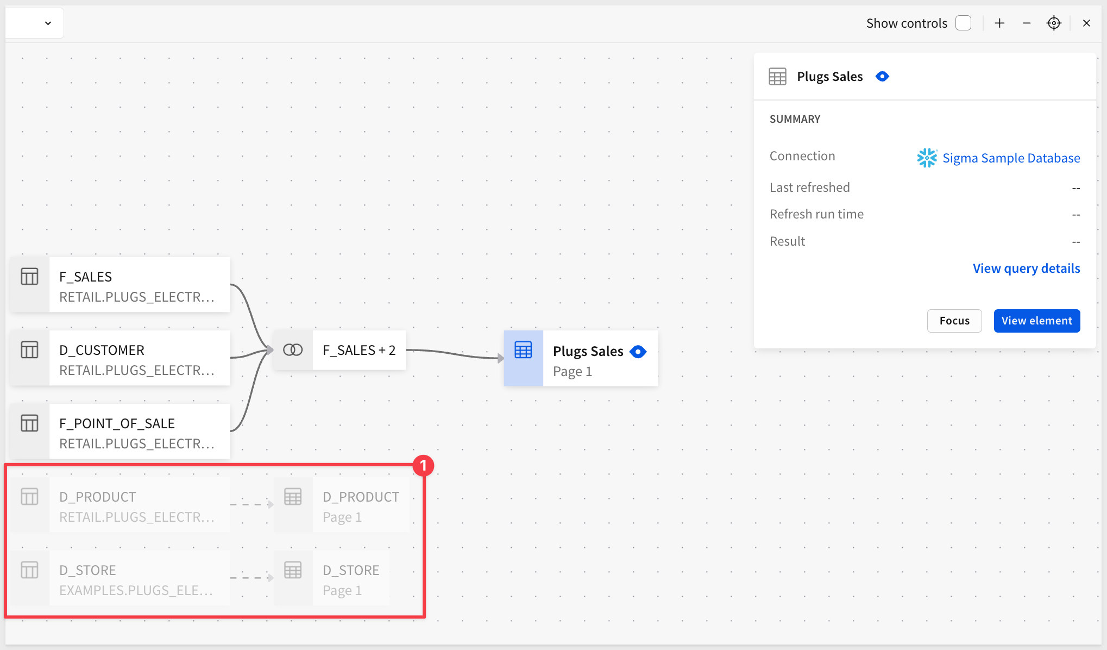Toggle eye icon in Plugs Sales panel header
1107x650 pixels.
point(882,77)
